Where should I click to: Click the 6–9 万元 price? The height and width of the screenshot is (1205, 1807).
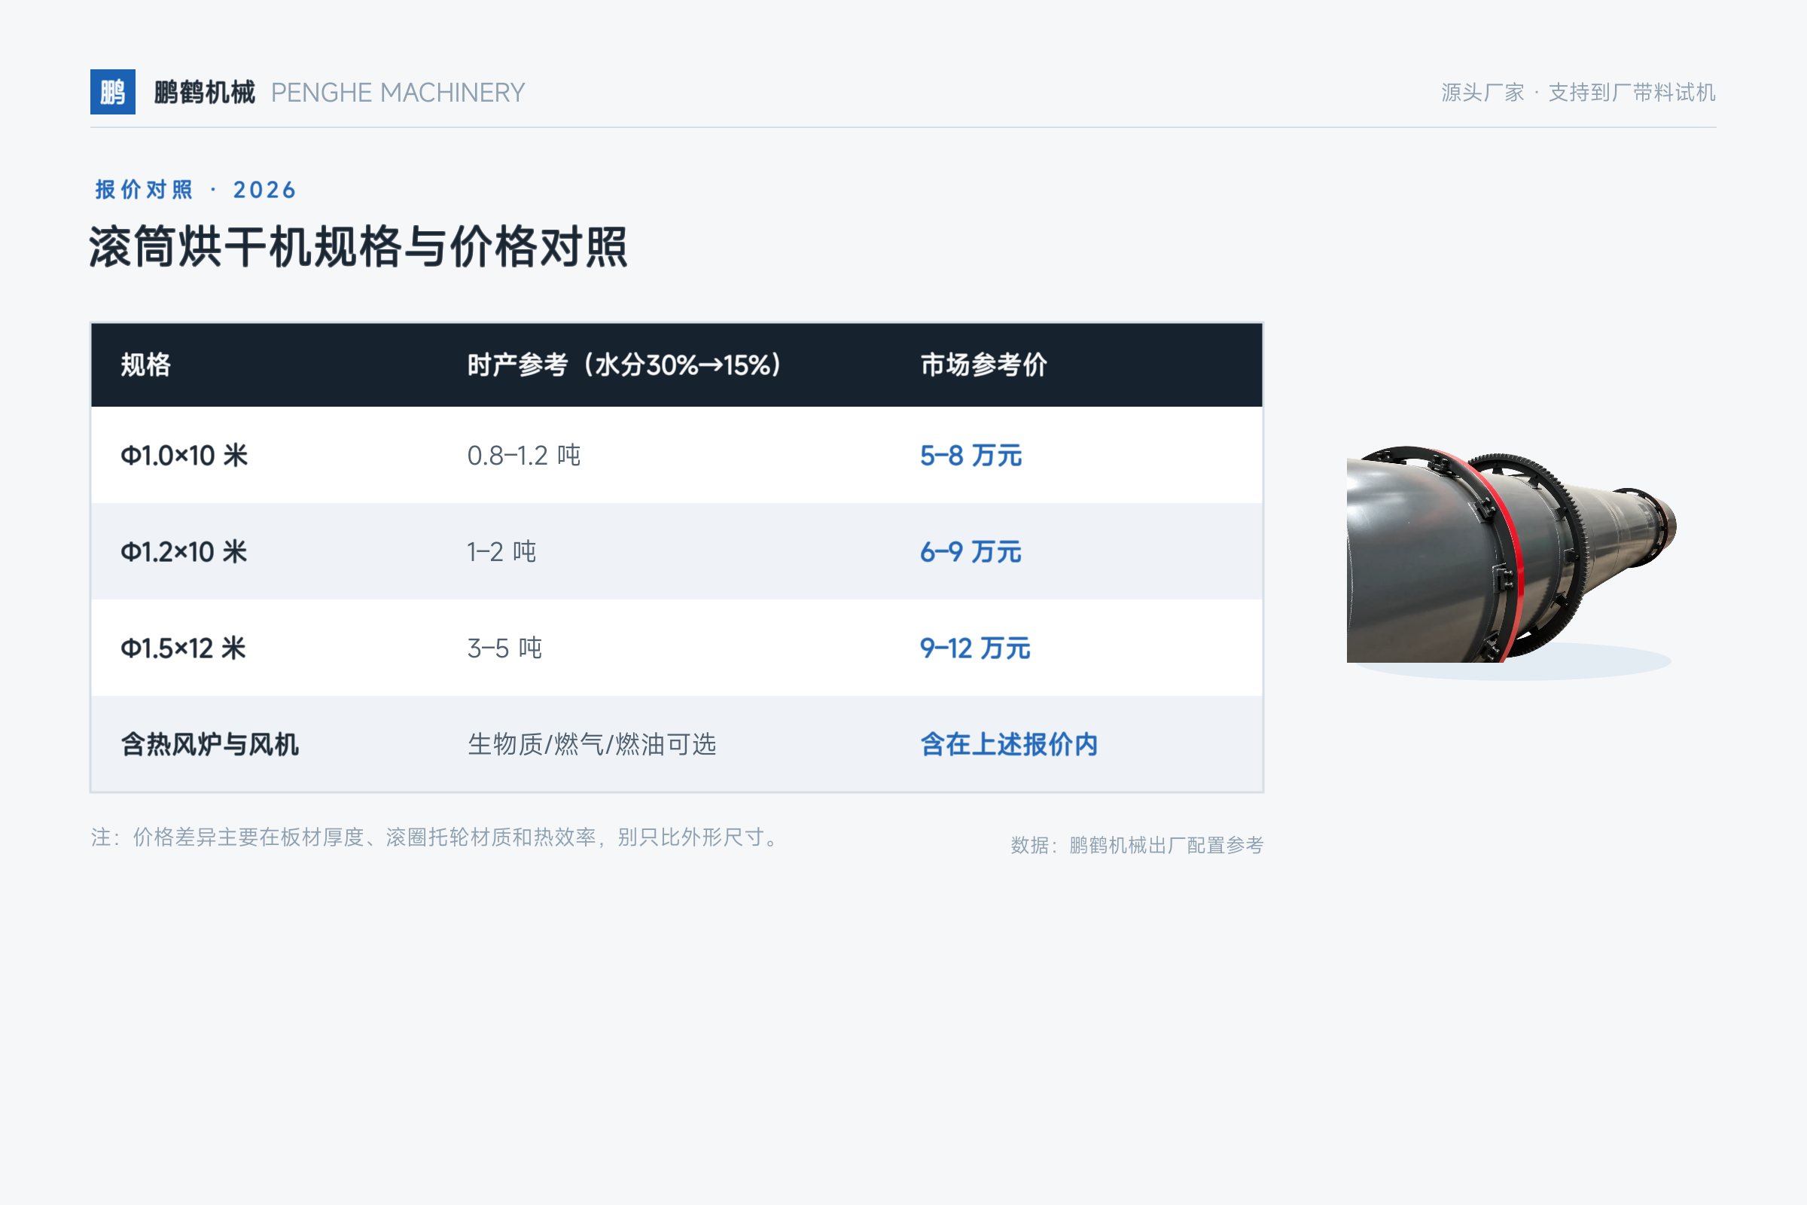pos(971,552)
